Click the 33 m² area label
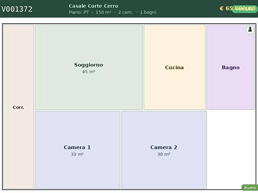This screenshot has width=258, height=193. tap(77, 154)
